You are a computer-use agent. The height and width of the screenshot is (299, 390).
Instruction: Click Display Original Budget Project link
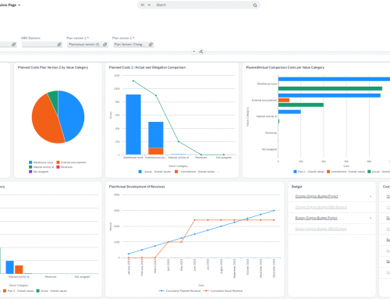[316, 218]
